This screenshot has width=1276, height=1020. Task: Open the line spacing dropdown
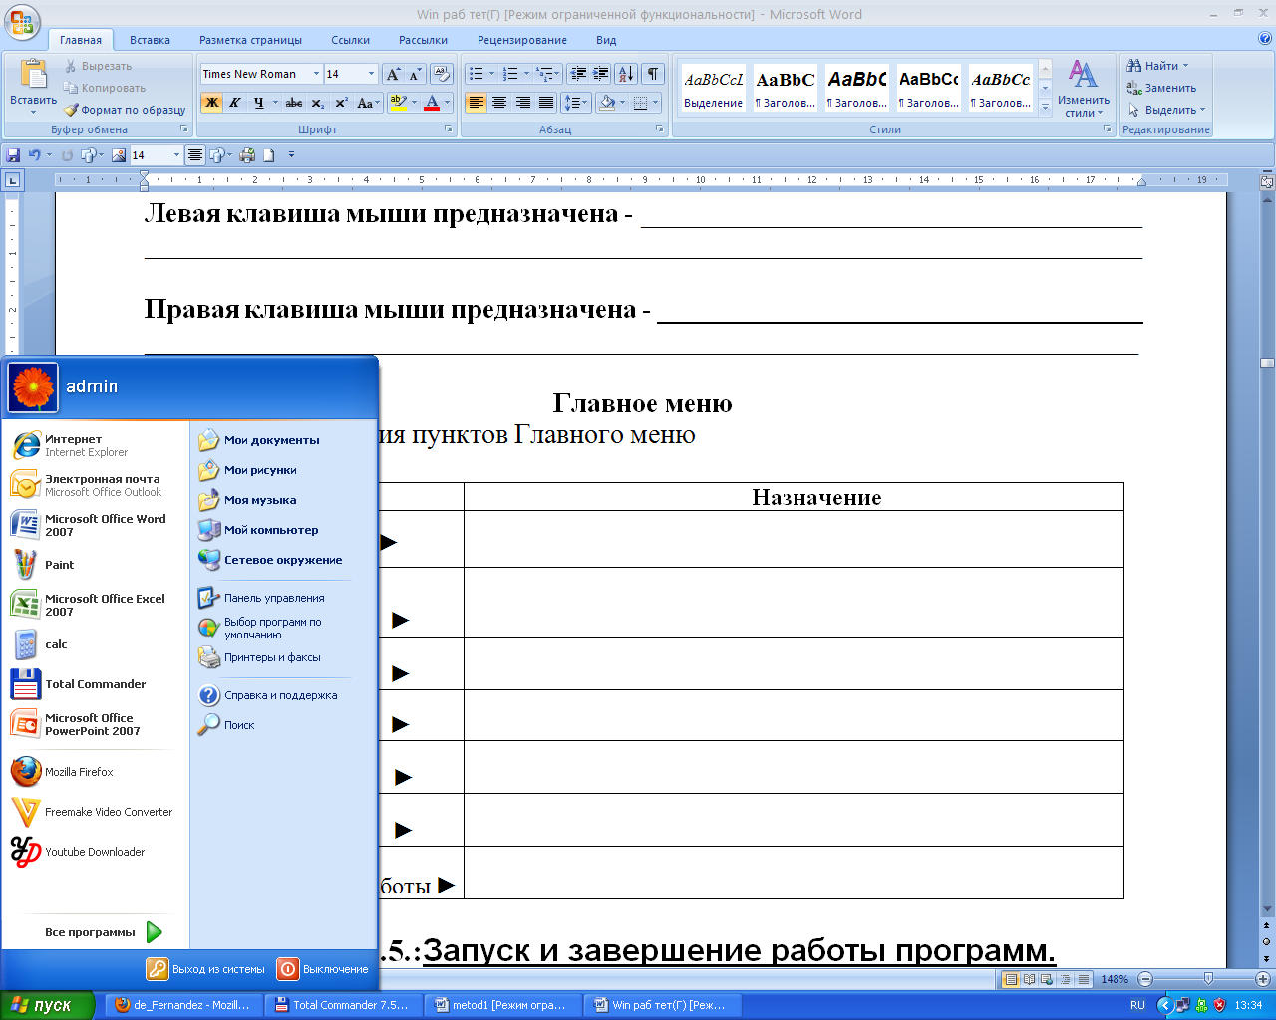point(576,103)
